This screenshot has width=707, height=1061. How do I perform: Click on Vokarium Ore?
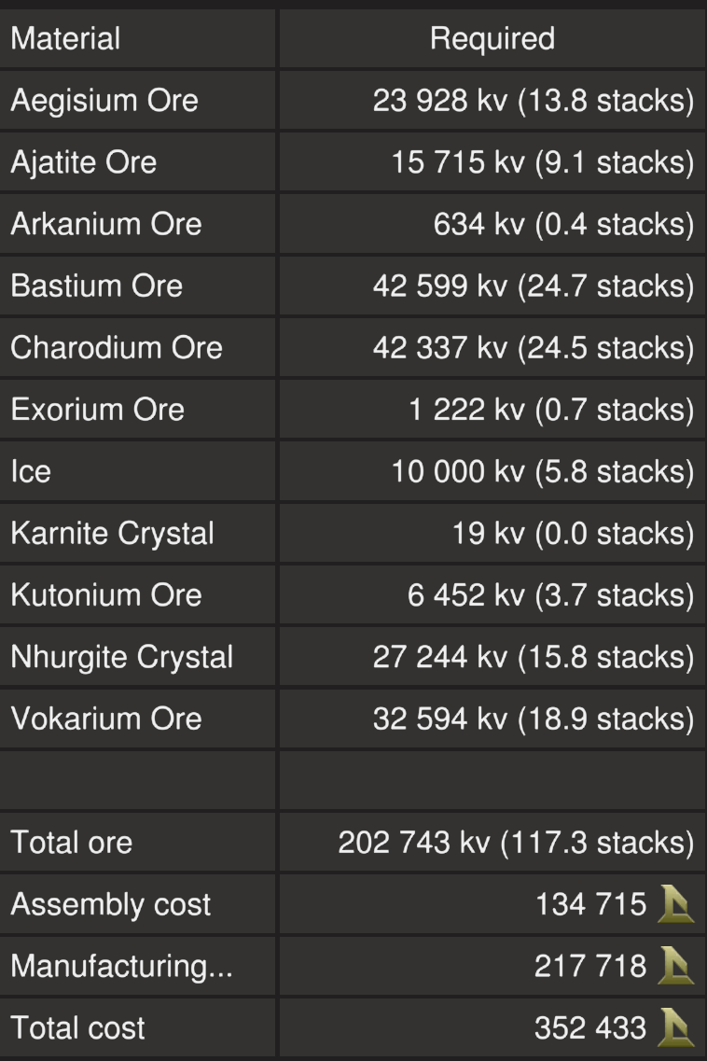click(x=106, y=718)
